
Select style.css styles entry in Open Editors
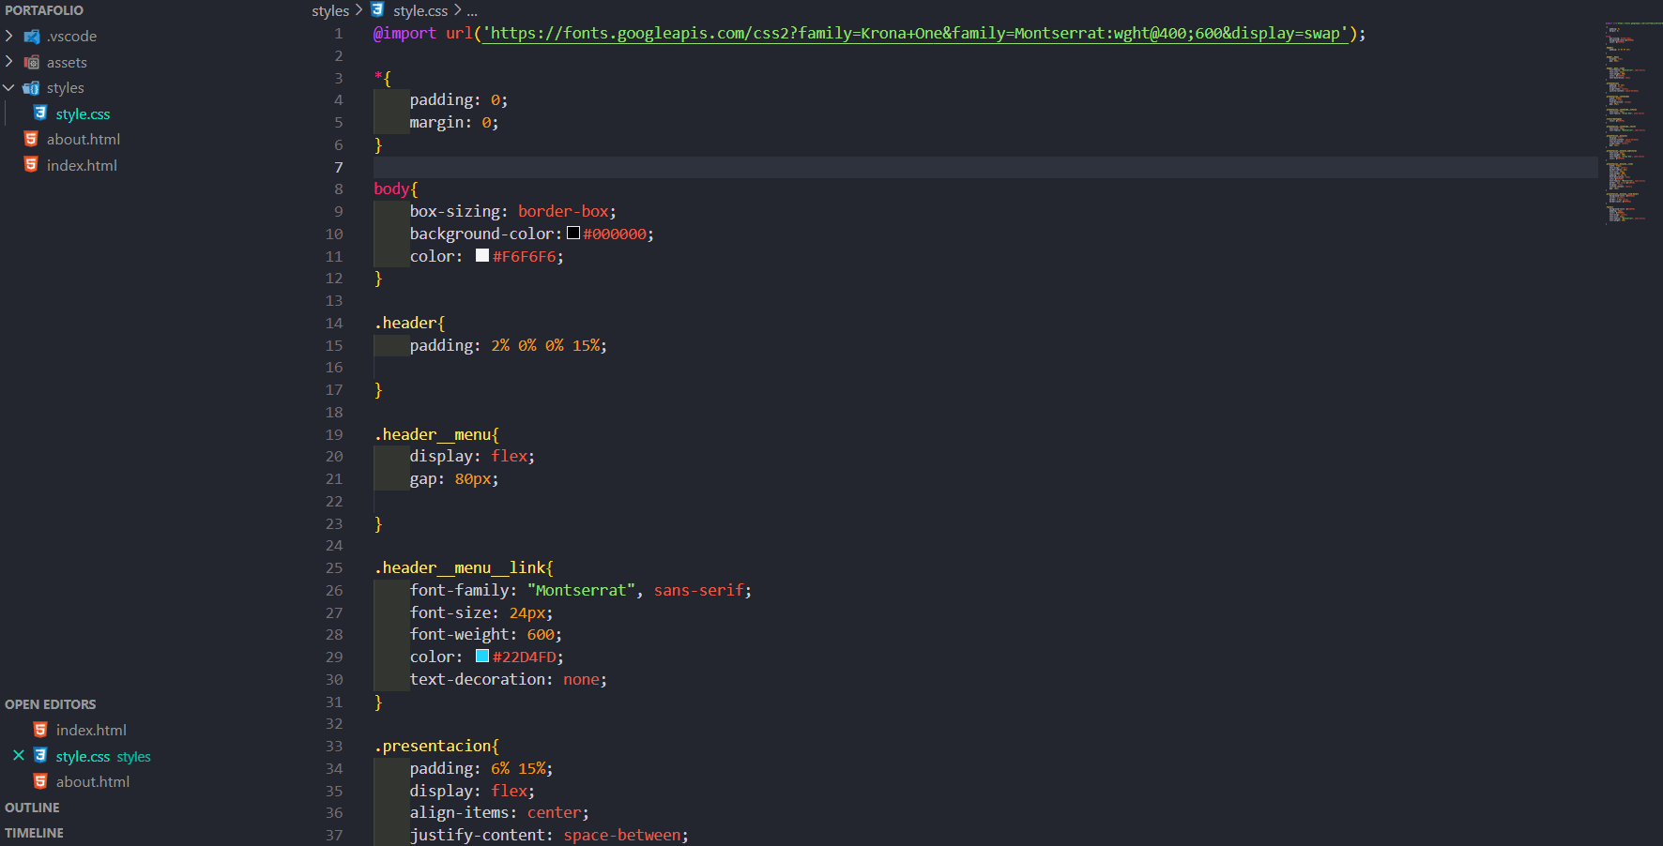[x=103, y=757]
